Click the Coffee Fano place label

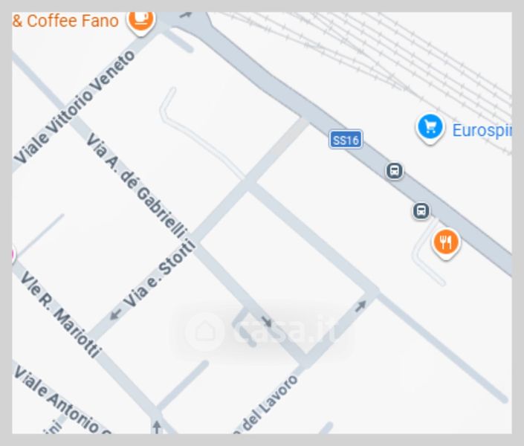click(x=65, y=21)
